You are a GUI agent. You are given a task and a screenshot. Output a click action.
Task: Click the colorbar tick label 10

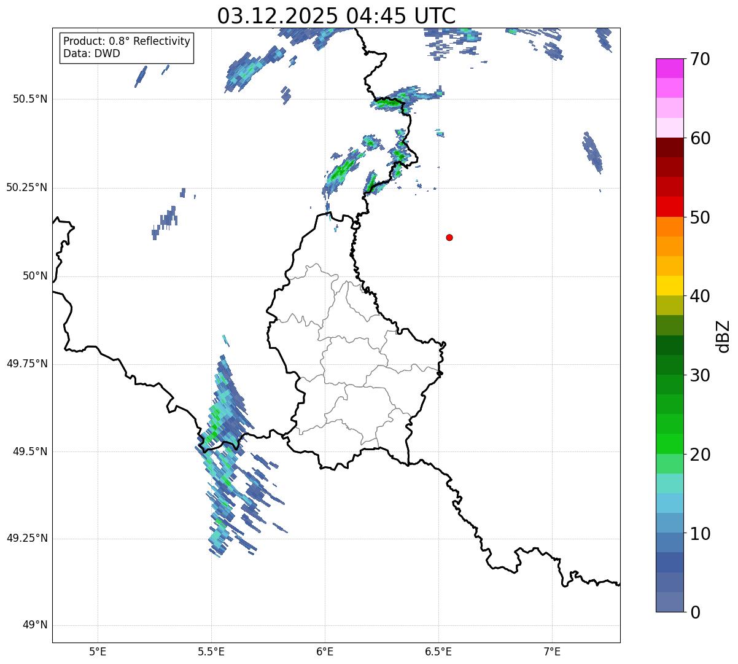(x=700, y=533)
